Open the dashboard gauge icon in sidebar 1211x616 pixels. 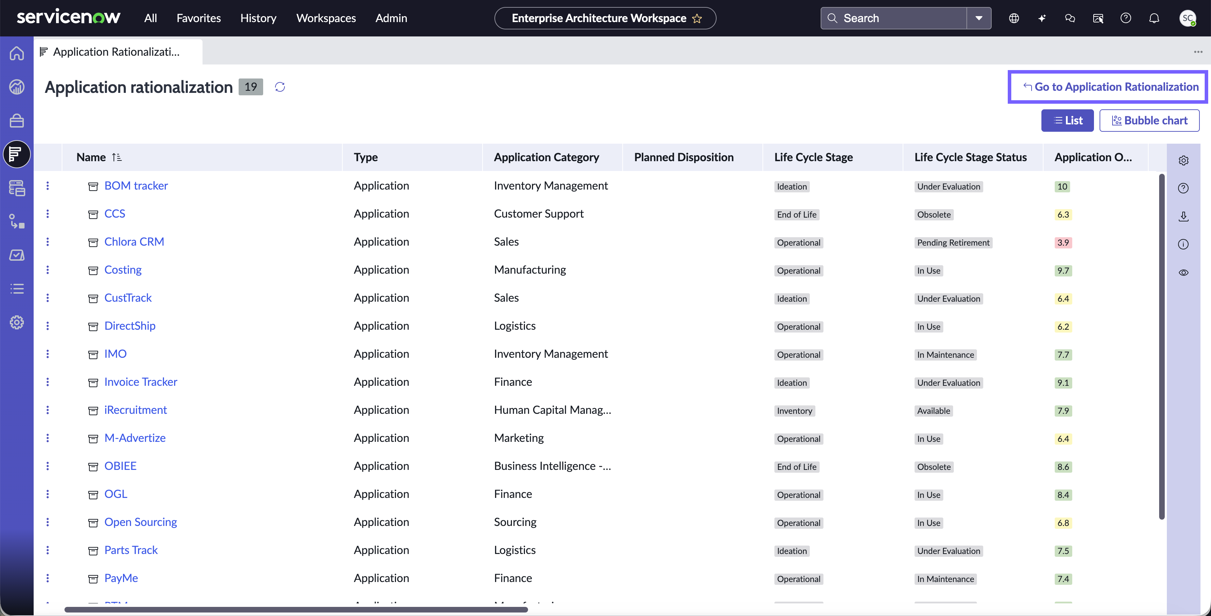click(x=17, y=87)
